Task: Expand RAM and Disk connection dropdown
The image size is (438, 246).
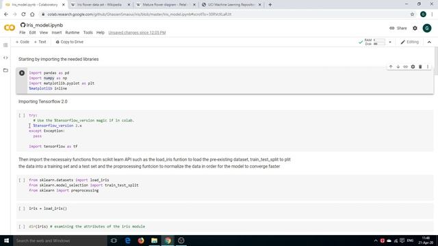Action: click(x=390, y=42)
